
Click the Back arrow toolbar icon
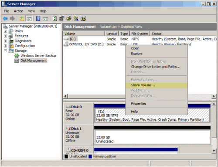(x=5, y=18)
